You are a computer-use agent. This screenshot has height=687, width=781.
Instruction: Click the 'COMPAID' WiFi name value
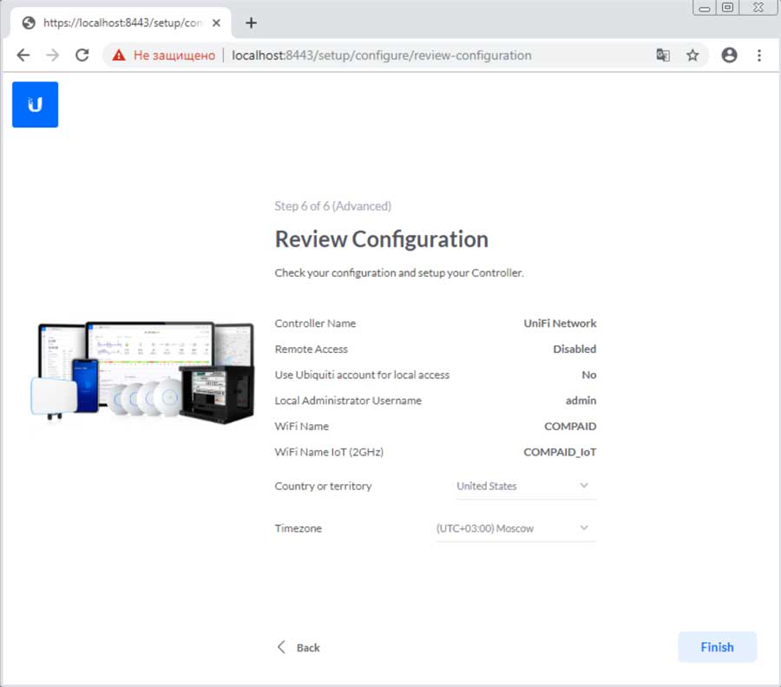click(570, 426)
